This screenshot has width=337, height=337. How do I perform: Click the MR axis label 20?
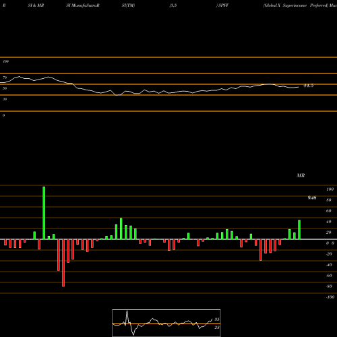[x=329, y=233]
